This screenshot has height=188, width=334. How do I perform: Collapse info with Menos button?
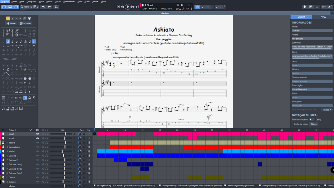coord(327,110)
